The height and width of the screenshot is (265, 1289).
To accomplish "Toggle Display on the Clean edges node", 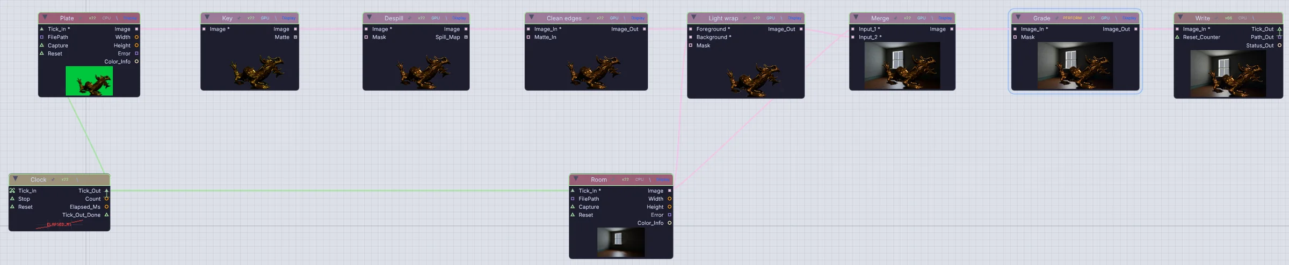I will (x=638, y=18).
